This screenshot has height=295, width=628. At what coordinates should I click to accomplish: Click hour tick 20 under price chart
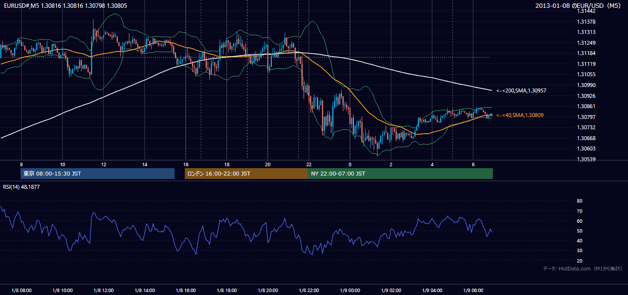(x=268, y=164)
